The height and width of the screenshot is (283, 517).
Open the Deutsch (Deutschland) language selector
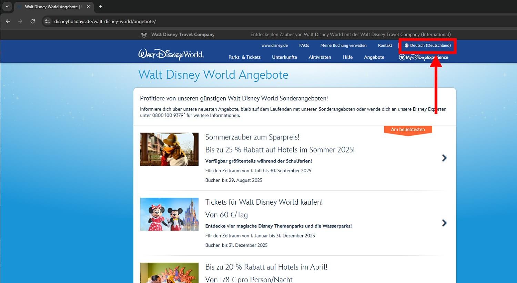(x=428, y=46)
